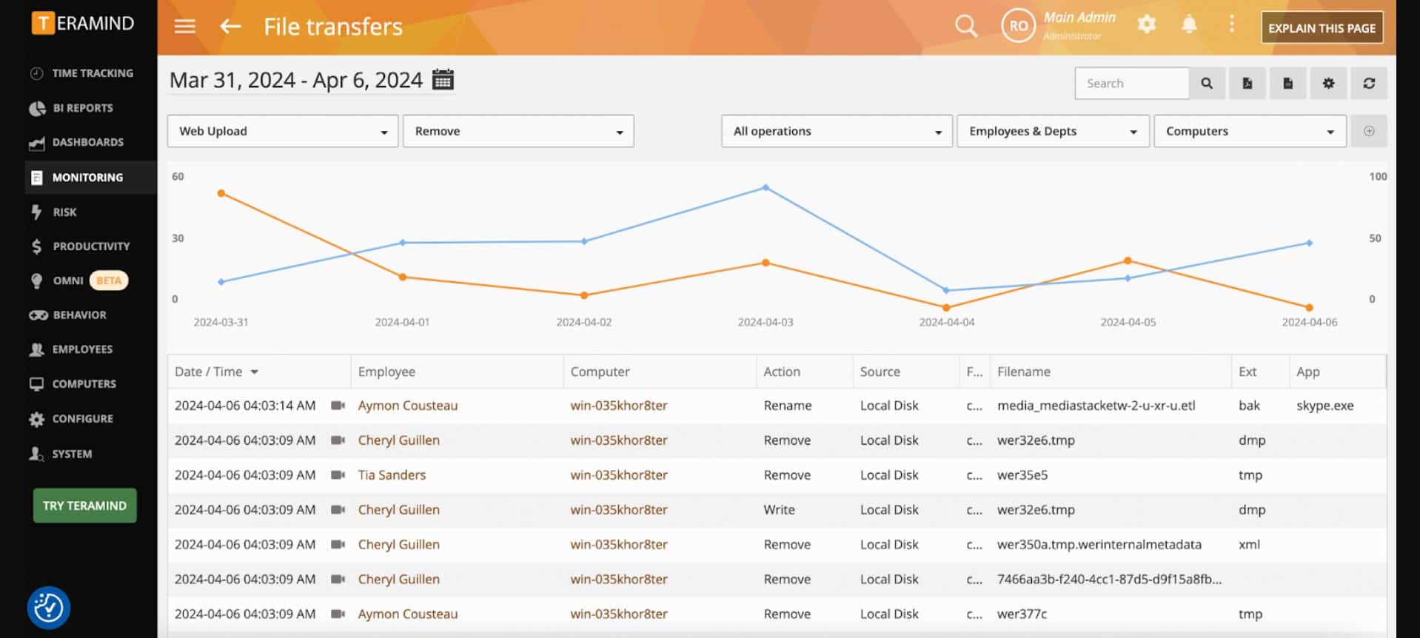Expand the Employees & Depts dropdown

(1053, 131)
